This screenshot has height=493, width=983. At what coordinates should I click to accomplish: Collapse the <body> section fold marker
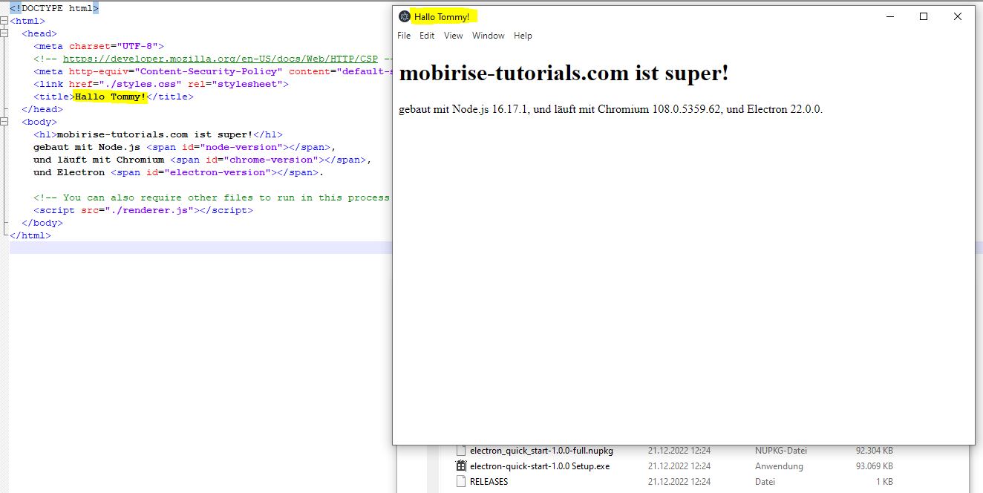[x=4, y=122]
